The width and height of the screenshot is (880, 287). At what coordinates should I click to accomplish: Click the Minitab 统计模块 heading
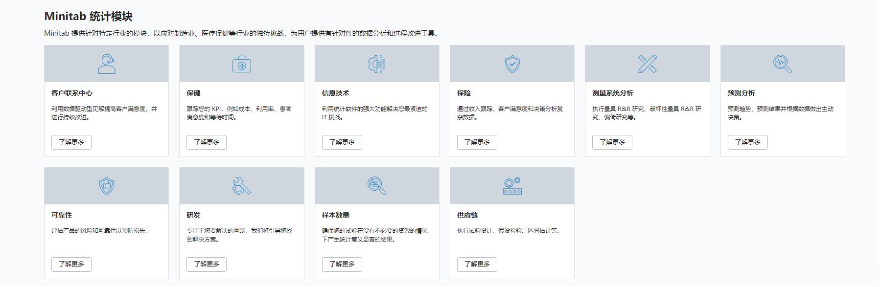[x=89, y=16]
